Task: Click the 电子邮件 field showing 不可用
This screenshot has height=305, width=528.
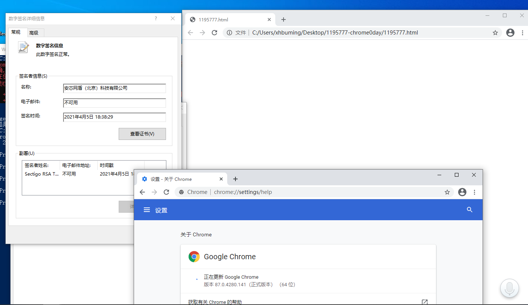Action: click(x=115, y=103)
